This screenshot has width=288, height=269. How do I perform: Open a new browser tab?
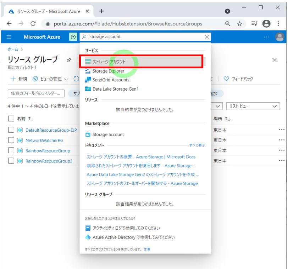tap(101, 11)
